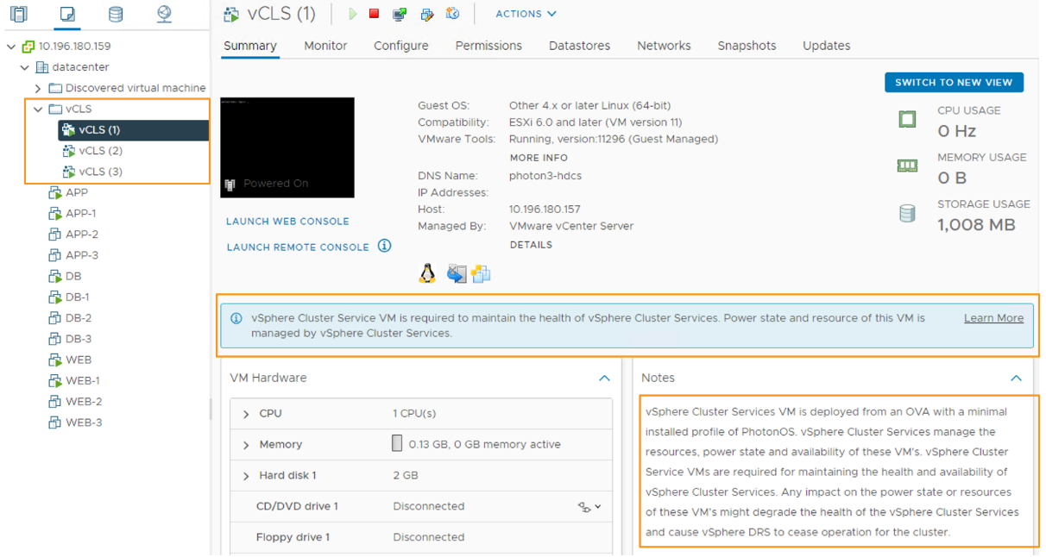1046x557 pixels.
Task: Click the vCLS (1) title VM icon
Action: coord(231,14)
